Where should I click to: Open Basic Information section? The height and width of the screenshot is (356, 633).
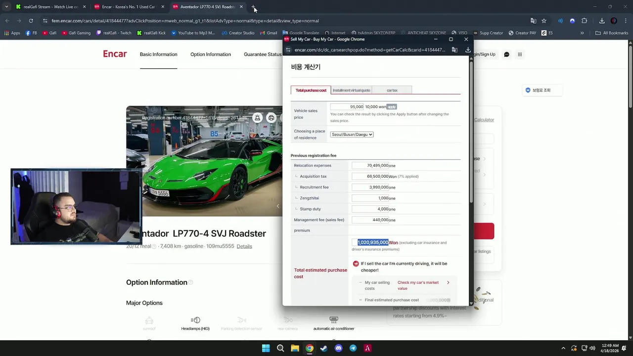tap(158, 54)
